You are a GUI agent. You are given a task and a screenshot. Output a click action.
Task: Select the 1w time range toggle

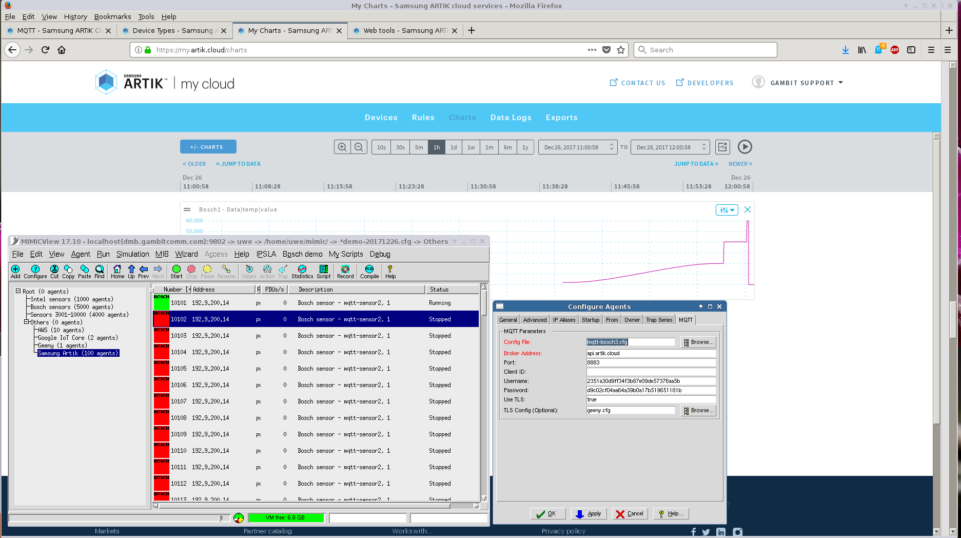(x=471, y=147)
